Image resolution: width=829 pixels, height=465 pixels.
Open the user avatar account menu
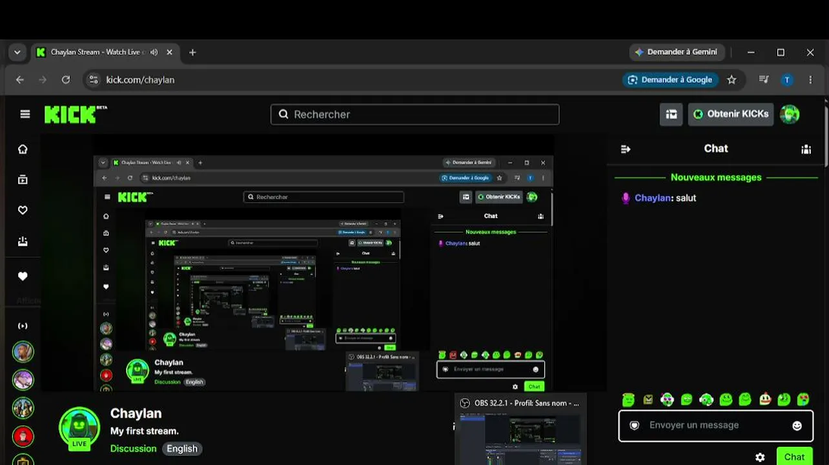pyautogui.click(x=790, y=114)
